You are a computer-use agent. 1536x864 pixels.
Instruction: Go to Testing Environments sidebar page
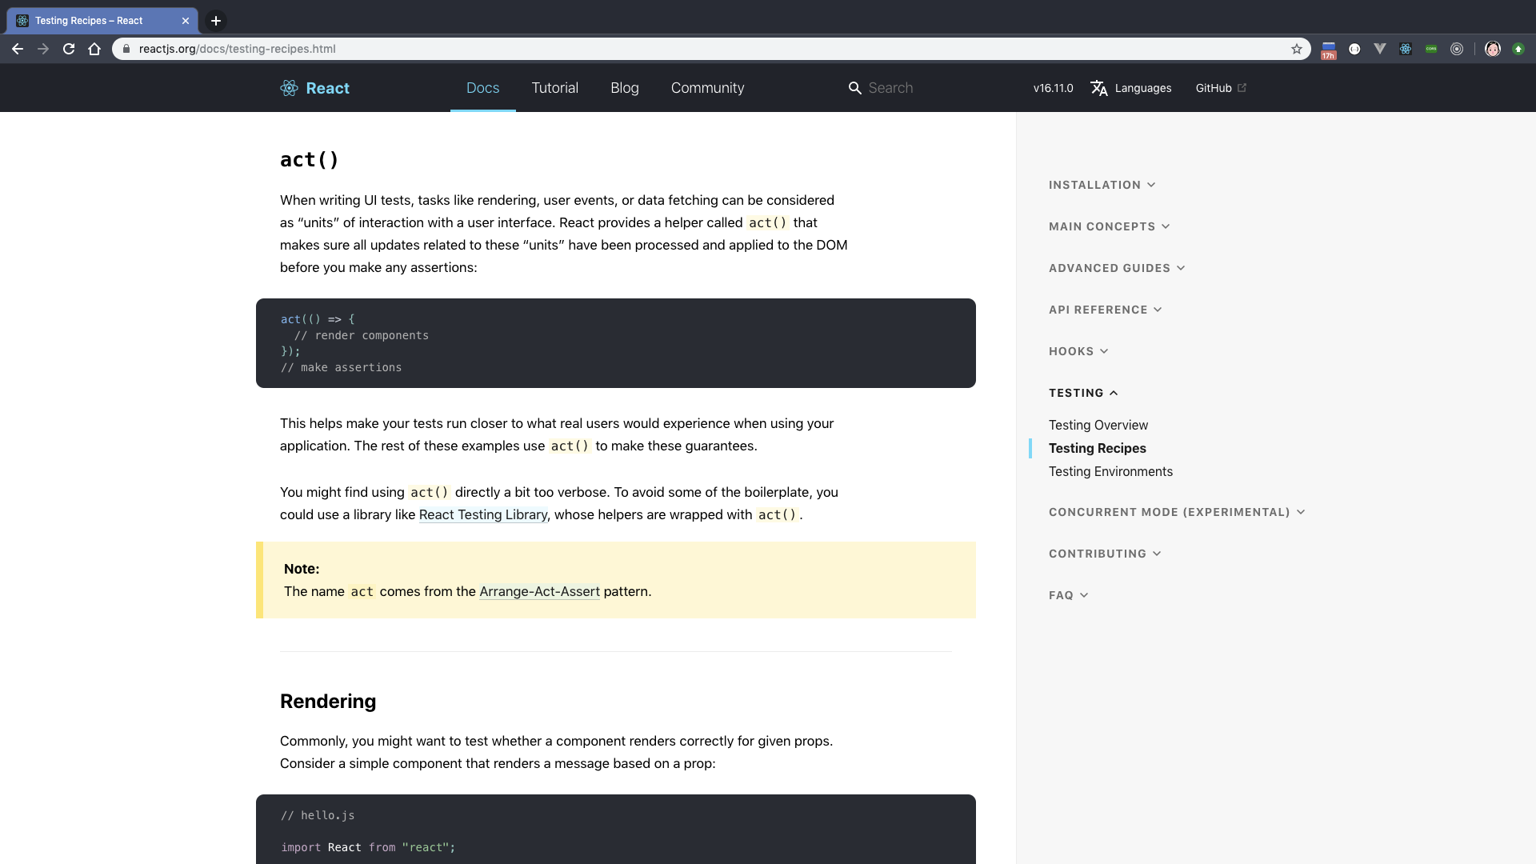click(x=1110, y=471)
